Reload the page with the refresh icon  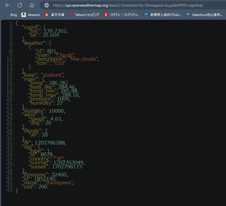(x=20, y=5)
